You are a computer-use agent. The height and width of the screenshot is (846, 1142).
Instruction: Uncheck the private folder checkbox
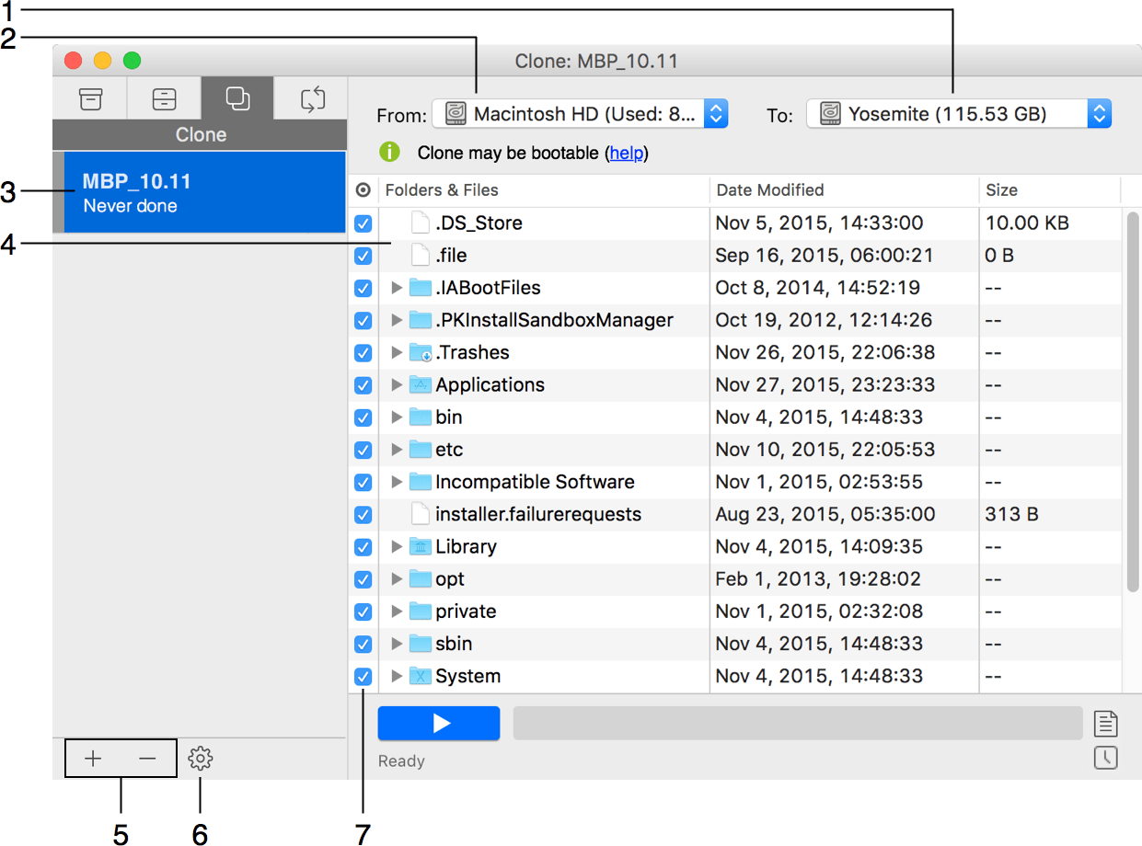point(363,612)
